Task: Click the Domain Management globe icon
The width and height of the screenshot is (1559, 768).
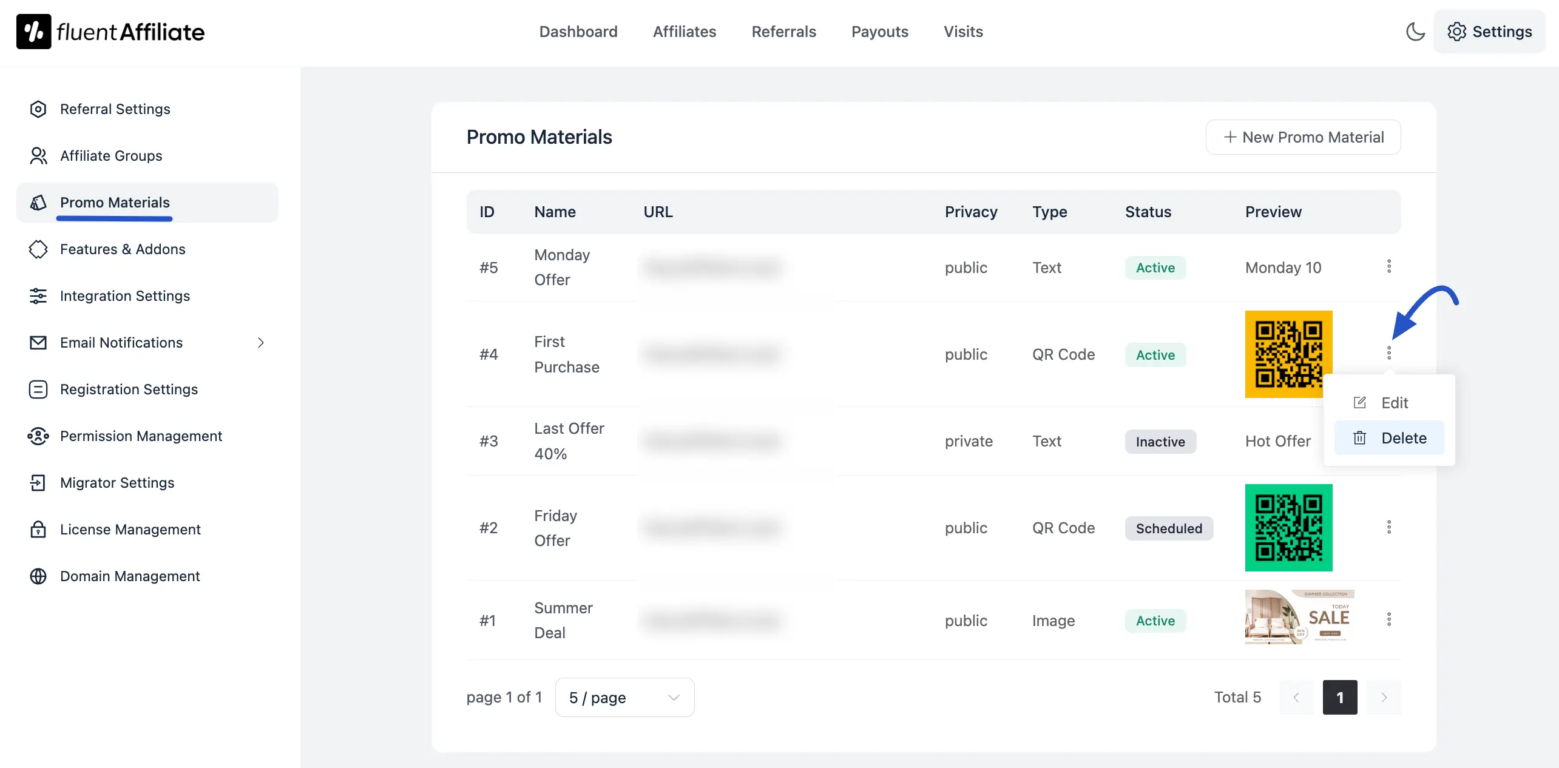Action: pyautogui.click(x=38, y=576)
